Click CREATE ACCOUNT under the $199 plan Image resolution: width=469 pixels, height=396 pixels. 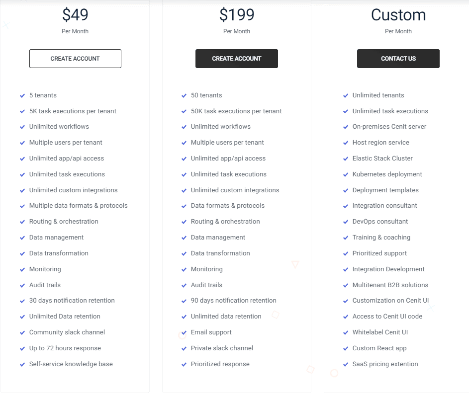(x=237, y=58)
